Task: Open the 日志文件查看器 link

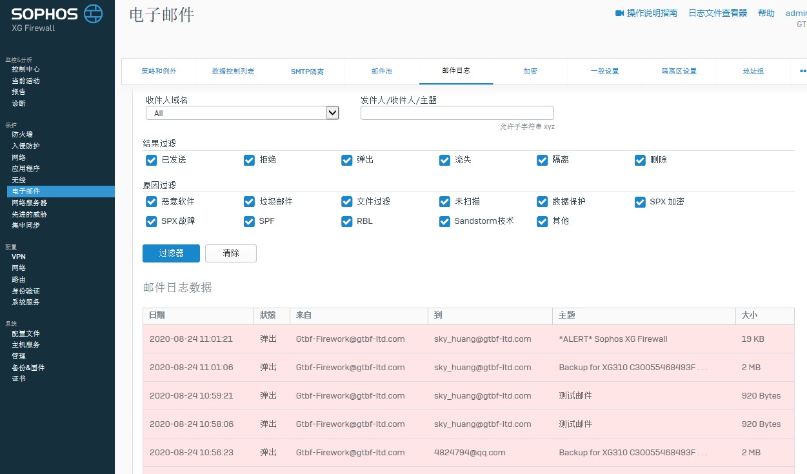Action: coord(717,13)
